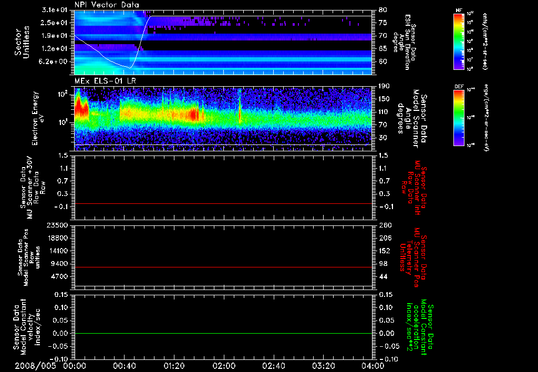The height and width of the screenshot is (372, 538).
Task: Select the 'NPI Vector Data' panel title
Action: [x=107, y=5]
